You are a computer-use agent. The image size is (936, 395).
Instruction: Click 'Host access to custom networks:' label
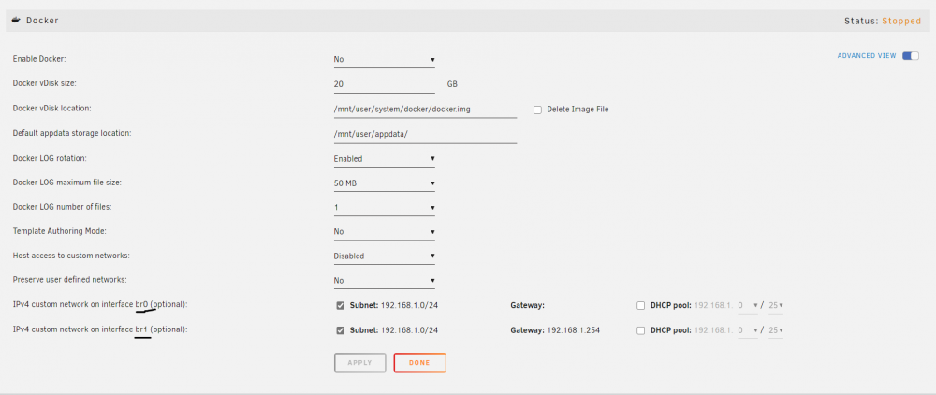coord(72,256)
